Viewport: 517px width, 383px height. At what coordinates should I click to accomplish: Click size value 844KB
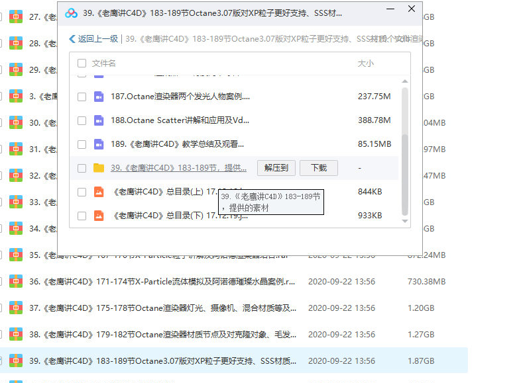(x=370, y=192)
